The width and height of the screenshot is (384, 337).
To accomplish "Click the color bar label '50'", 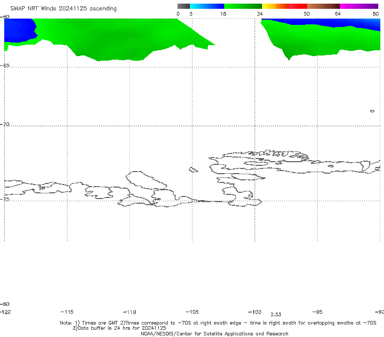I will point(307,13).
